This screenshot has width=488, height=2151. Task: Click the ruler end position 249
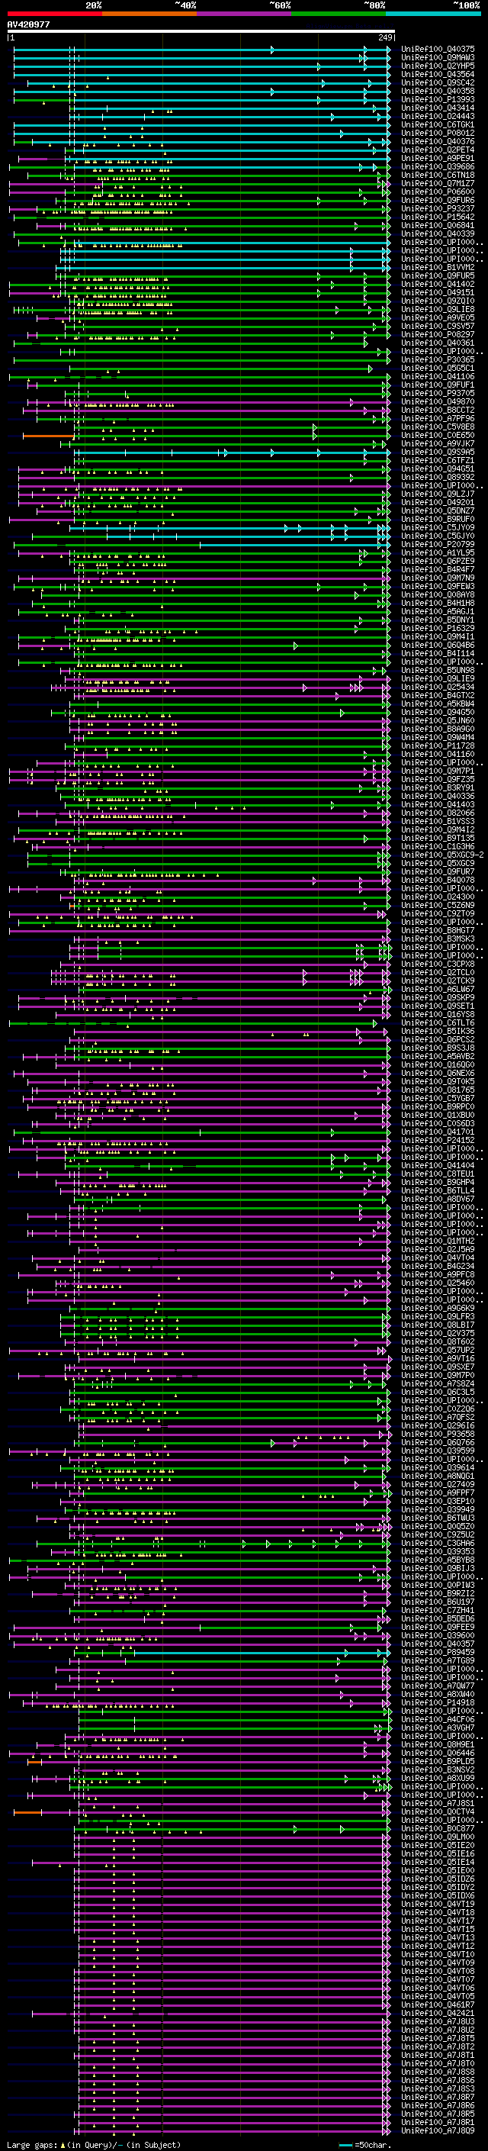pyautogui.click(x=385, y=37)
